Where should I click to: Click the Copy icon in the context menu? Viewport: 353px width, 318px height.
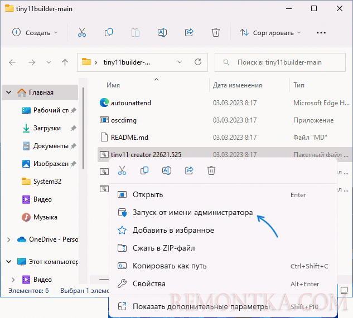point(144,170)
